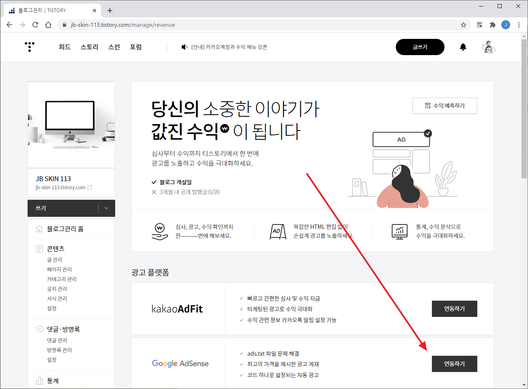The height and width of the screenshot is (389, 528).
Task: Open Chrome three-dot menu
Action: coord(519,25)
